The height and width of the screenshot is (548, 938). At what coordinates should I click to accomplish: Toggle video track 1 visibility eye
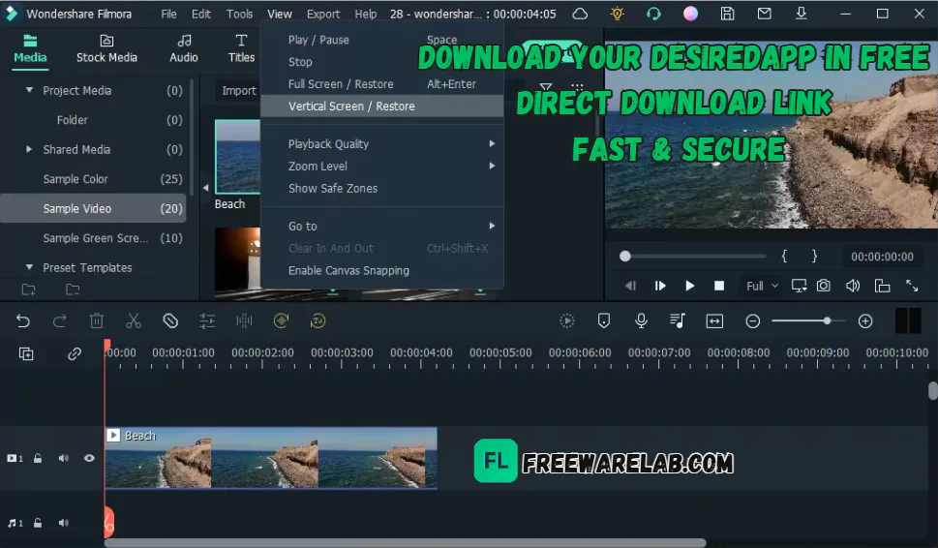click(89, 458)
